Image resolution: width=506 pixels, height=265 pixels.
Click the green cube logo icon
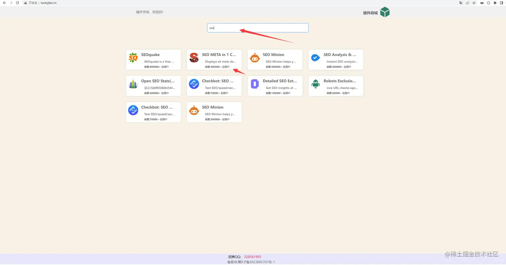[385, 12]
